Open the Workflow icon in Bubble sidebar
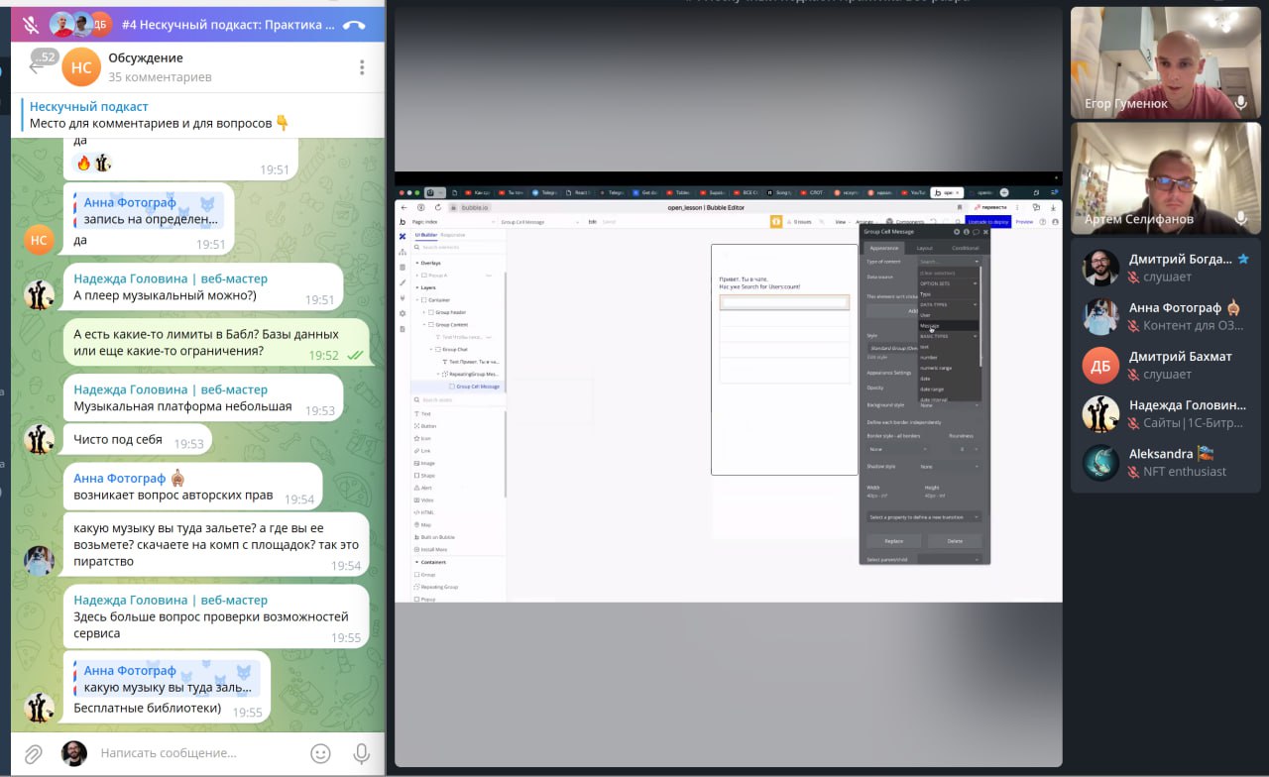The width and height of the screenshot is (1269, 777). [x=402, y=252]
